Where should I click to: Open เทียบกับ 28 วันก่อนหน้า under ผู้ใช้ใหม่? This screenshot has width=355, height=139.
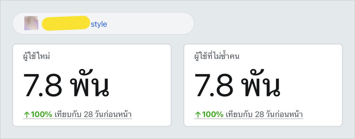(x=93, y=115)
